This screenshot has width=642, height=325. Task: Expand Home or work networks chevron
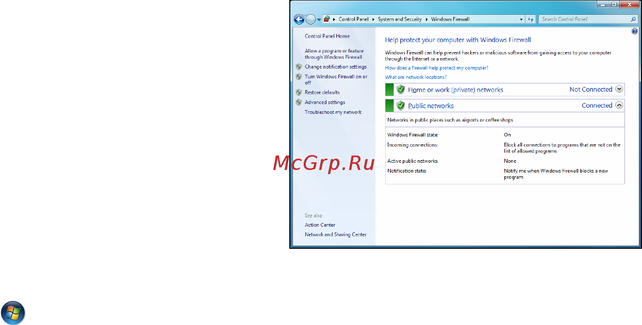tap(619, 89)
